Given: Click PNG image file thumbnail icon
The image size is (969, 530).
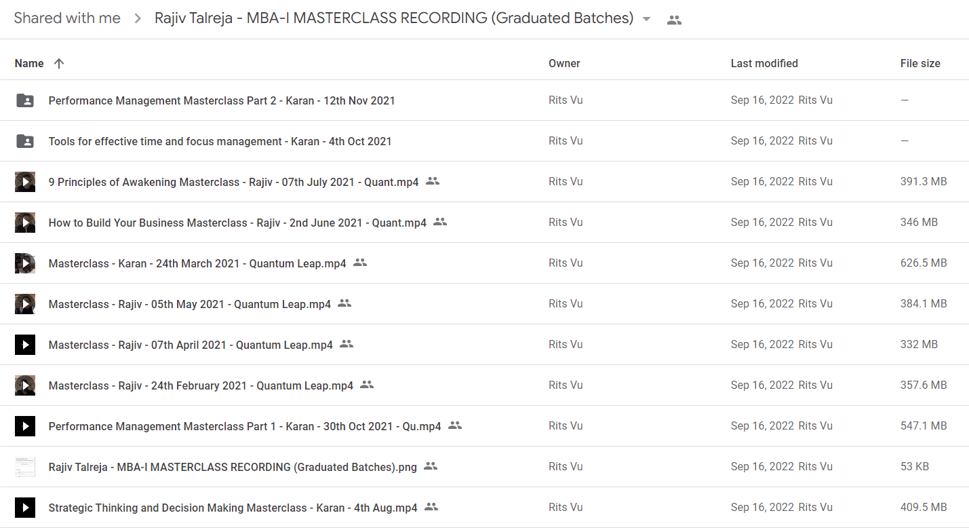Looking at the screenshot, I should (x=25, y=467).
